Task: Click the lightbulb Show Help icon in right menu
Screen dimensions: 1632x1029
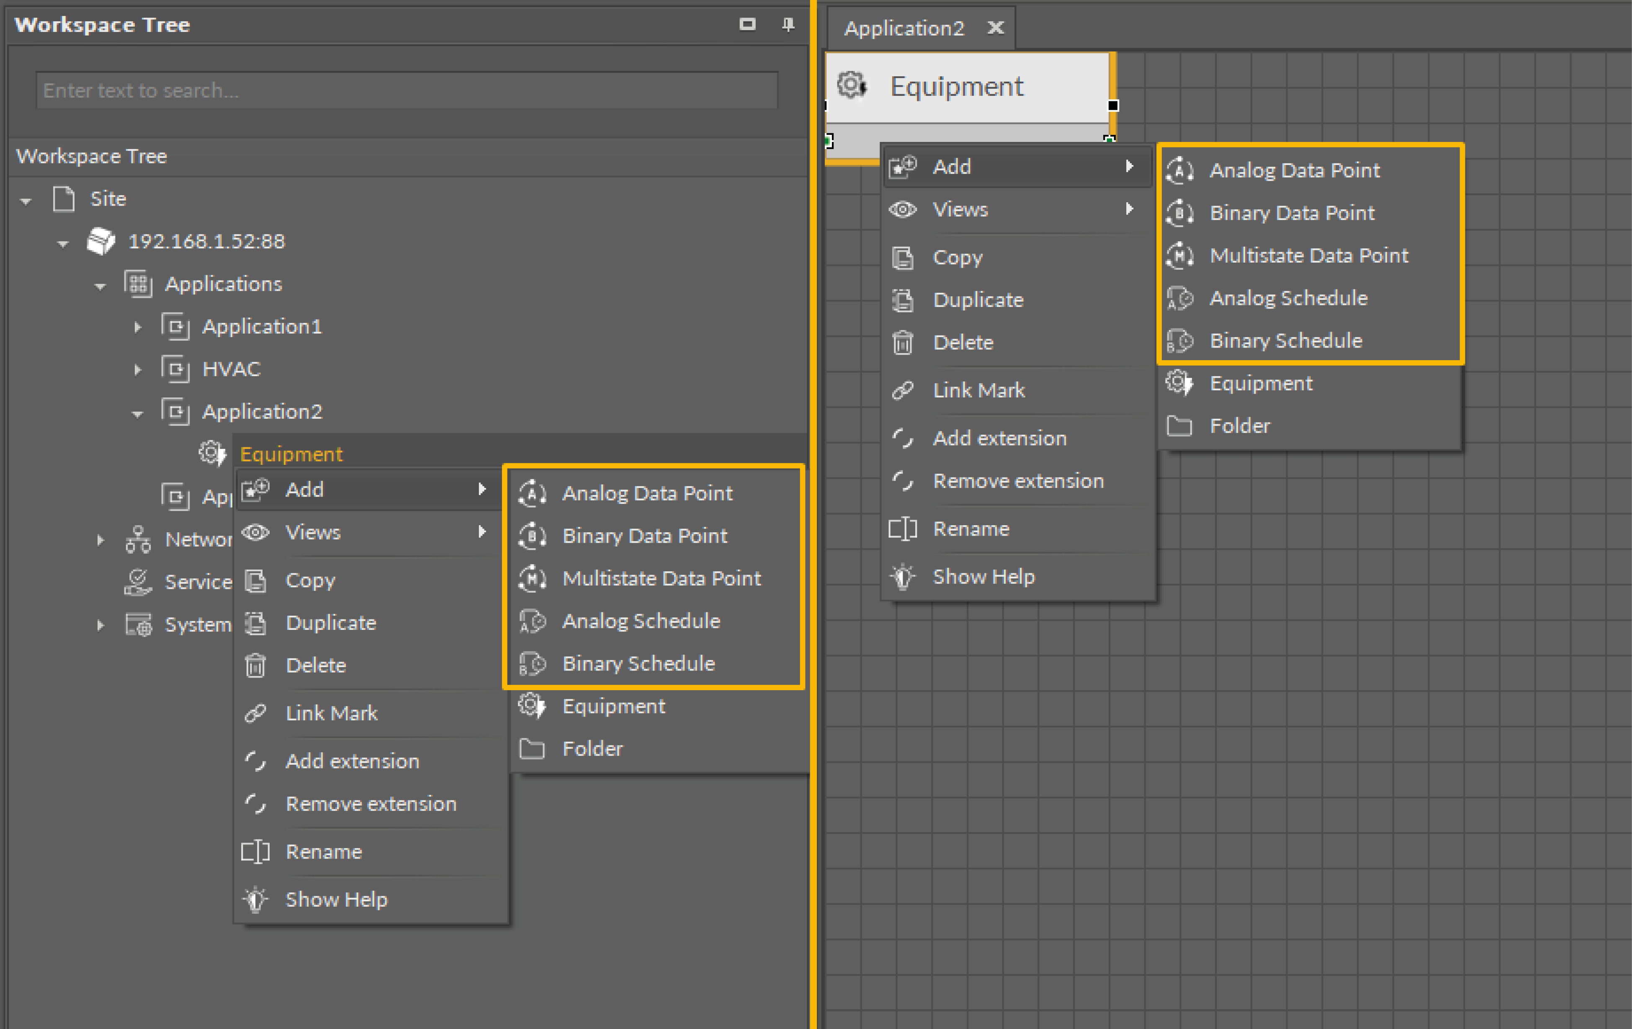Action: coord(903,577)
